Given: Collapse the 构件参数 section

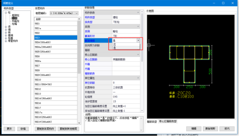Looking at the screenshot, I should [x=138, y=13].
